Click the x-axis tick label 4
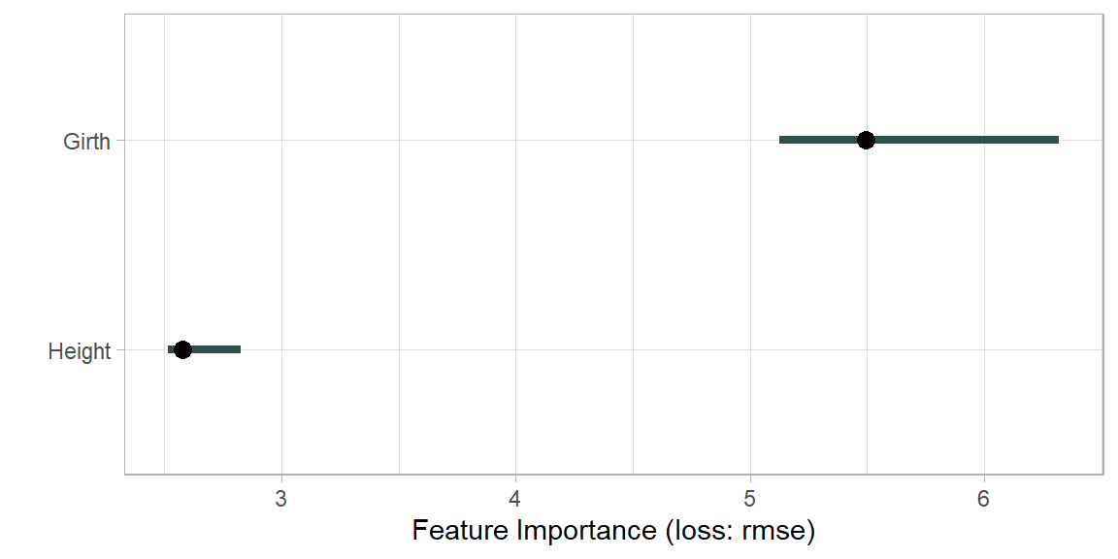 [x=515, y=498]
